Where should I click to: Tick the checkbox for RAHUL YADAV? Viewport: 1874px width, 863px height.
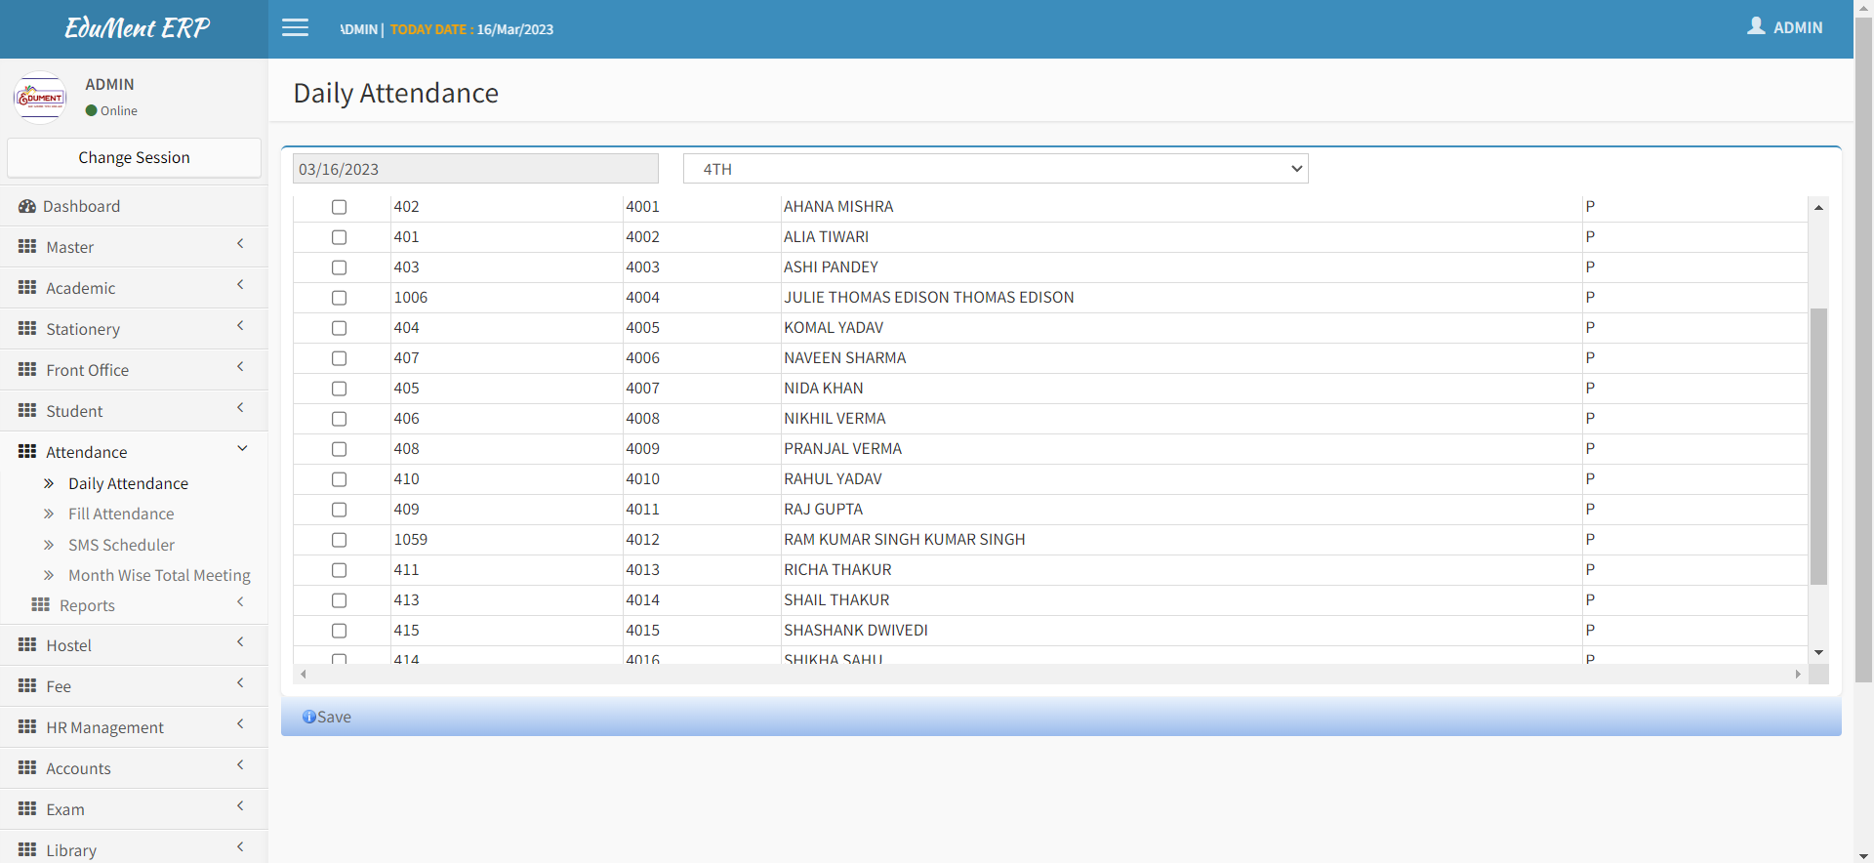[x=339, y=479]
